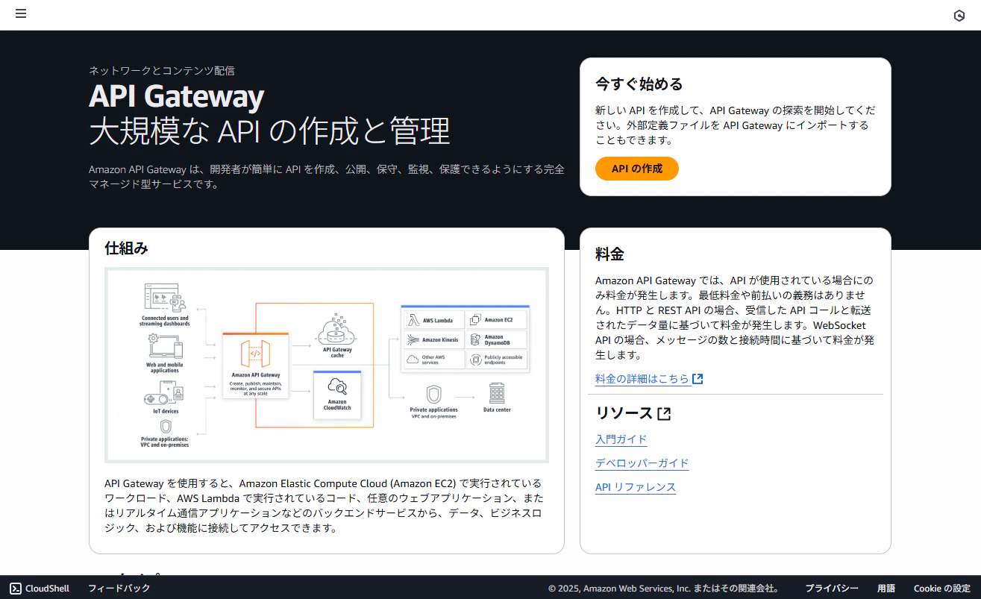Open the API リファレンス link
Viewport: 981px width, 599px height.
click(636, 487)
